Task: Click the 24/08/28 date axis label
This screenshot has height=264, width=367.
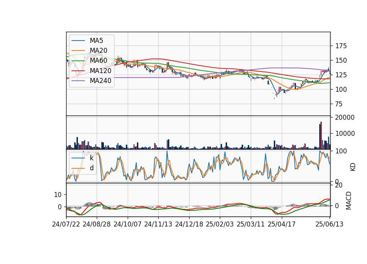Action: [x=97, y=224]
